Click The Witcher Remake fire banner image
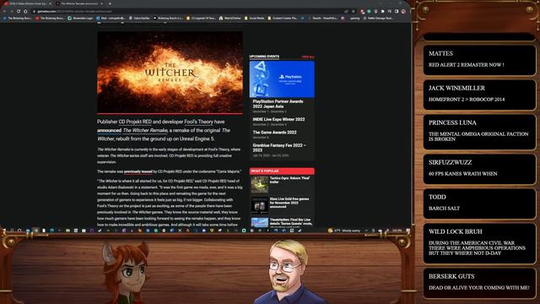Screen dimensions: 540x304 coord(170,72)
